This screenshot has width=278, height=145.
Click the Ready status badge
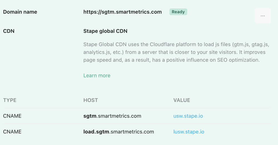[178, 12]
